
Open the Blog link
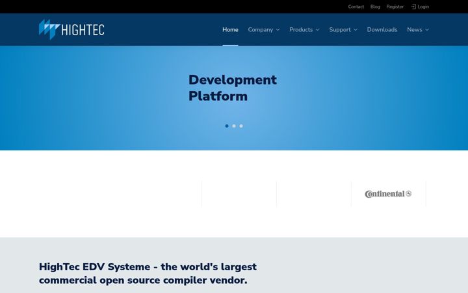[375, 7]
